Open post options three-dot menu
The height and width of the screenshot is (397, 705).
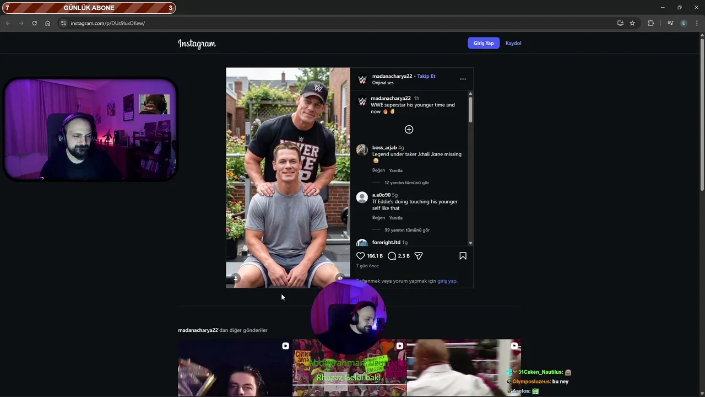click(x=463, y=79)
